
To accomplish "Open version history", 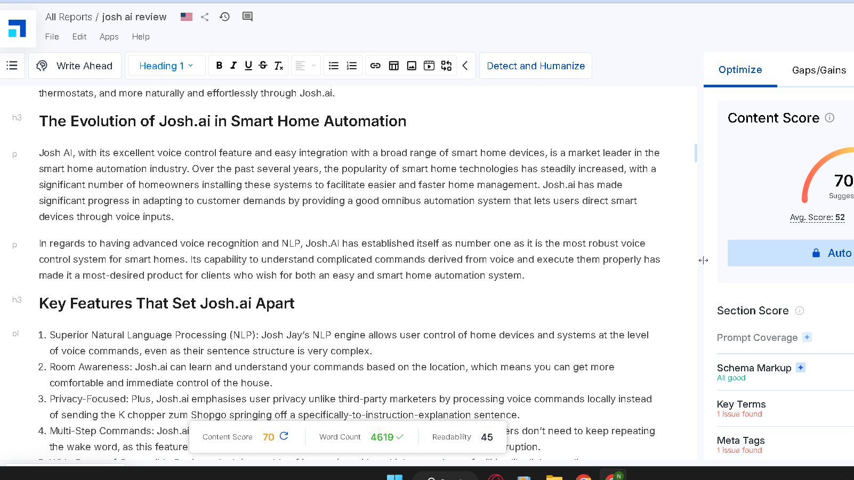I will click(224, 17).
